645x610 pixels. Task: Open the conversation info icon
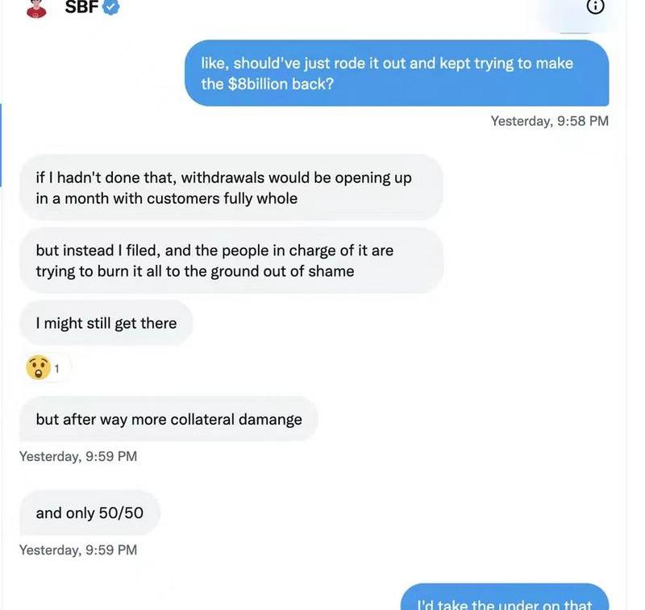595,6
